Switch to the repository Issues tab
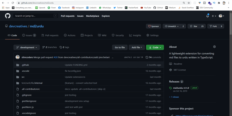This screenshot has width=232, height=116. pos(29,35)
